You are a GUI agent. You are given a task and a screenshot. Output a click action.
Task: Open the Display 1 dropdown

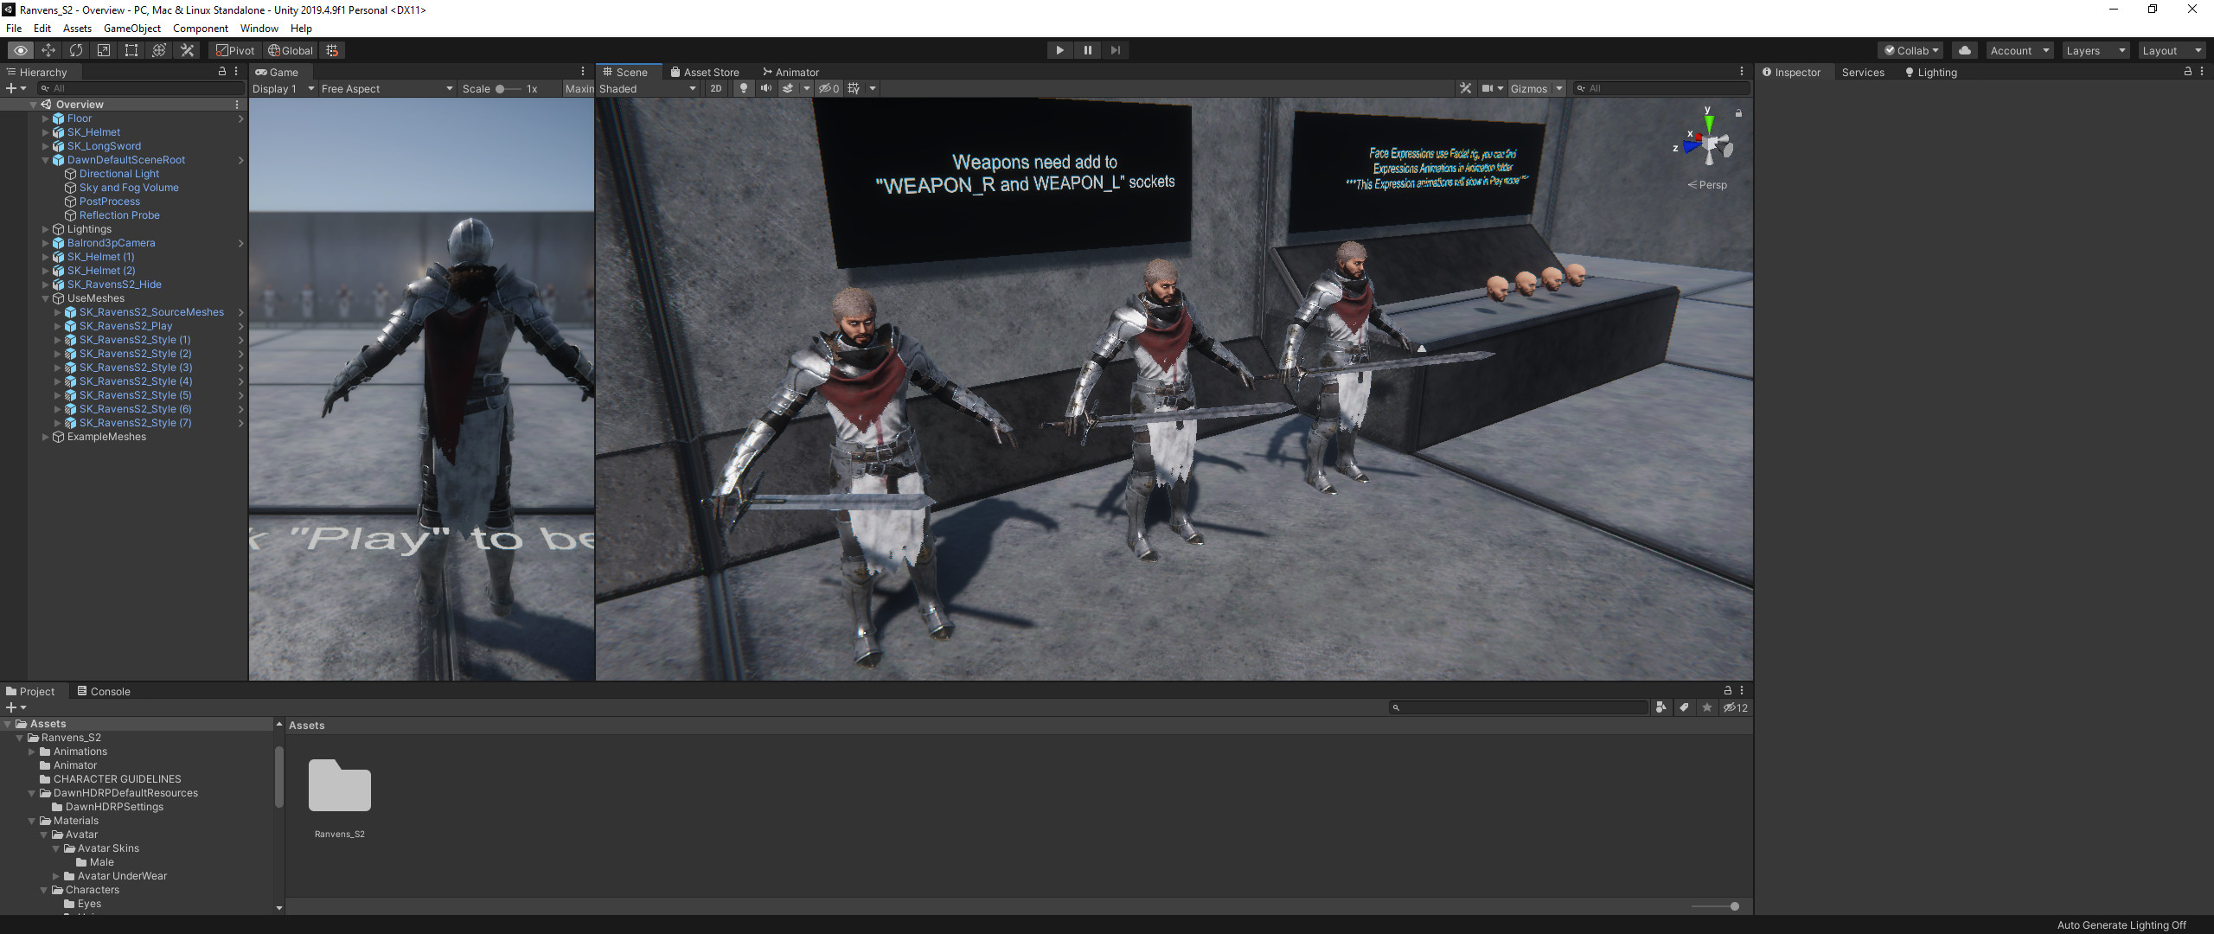click(283, 88)
